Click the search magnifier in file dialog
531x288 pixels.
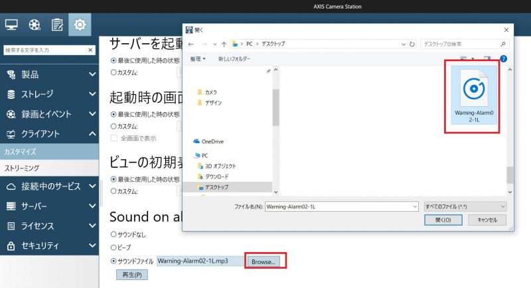coord(503,44)
